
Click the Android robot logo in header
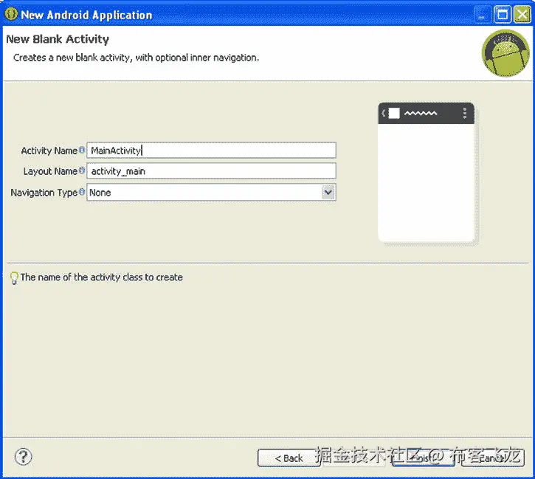click(x=505, y=53)
